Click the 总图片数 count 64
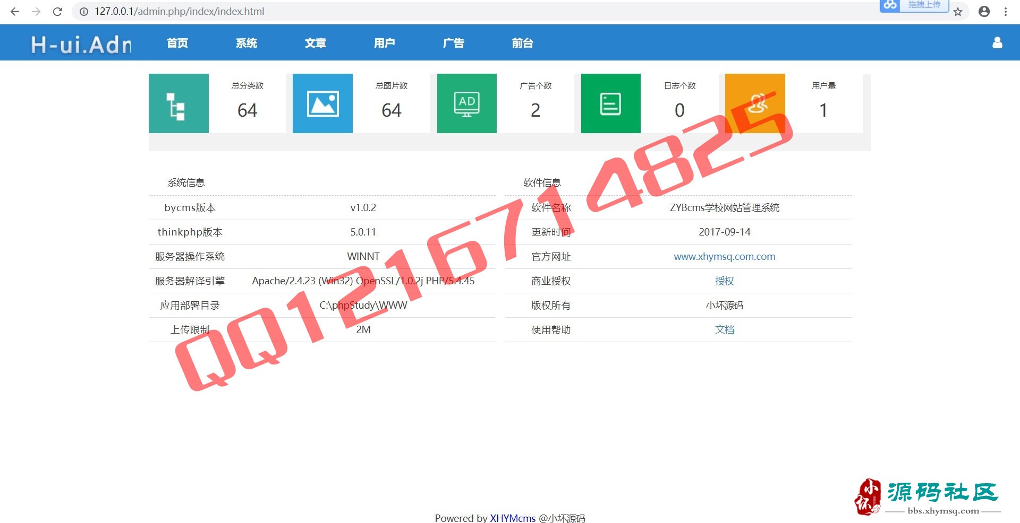The width and height of the screenshot is (1020, 523). point(392,110)
